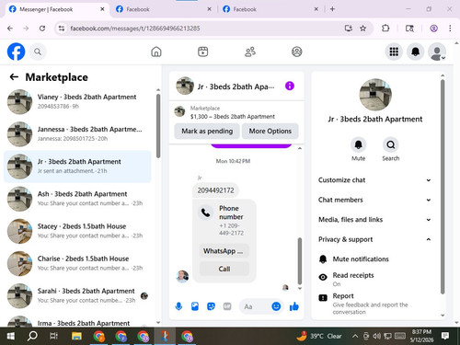Open File Explorer from taskbar
The height and width of the screenshot is (345, 460).
(x=76, y=337)
